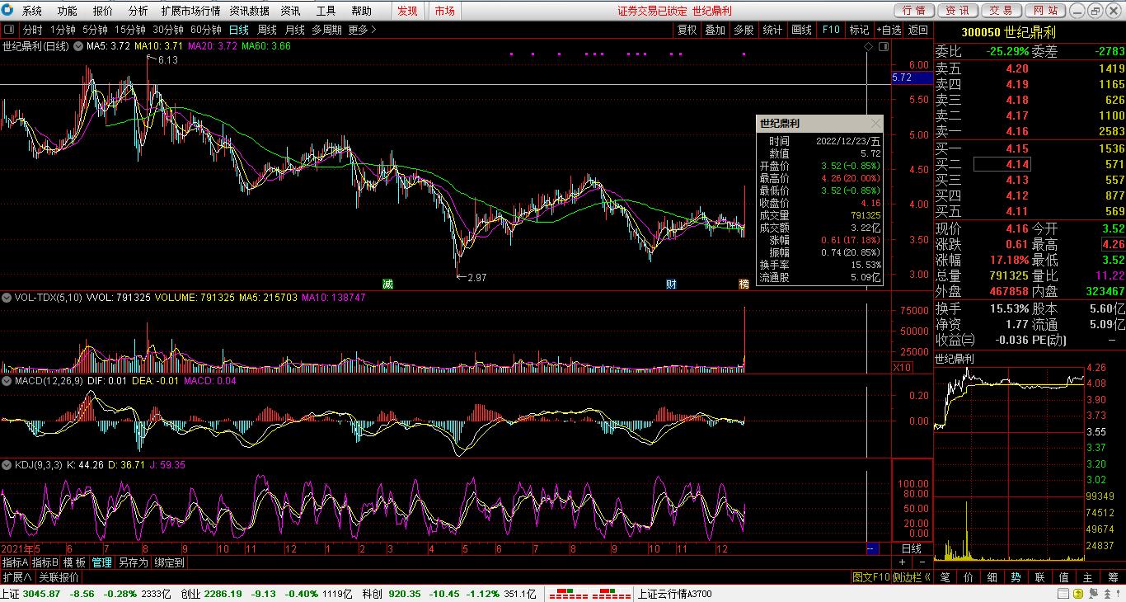Switch chart to 周线 weekly period
The width and height of the screenshot is (1126, 602).
267,30
